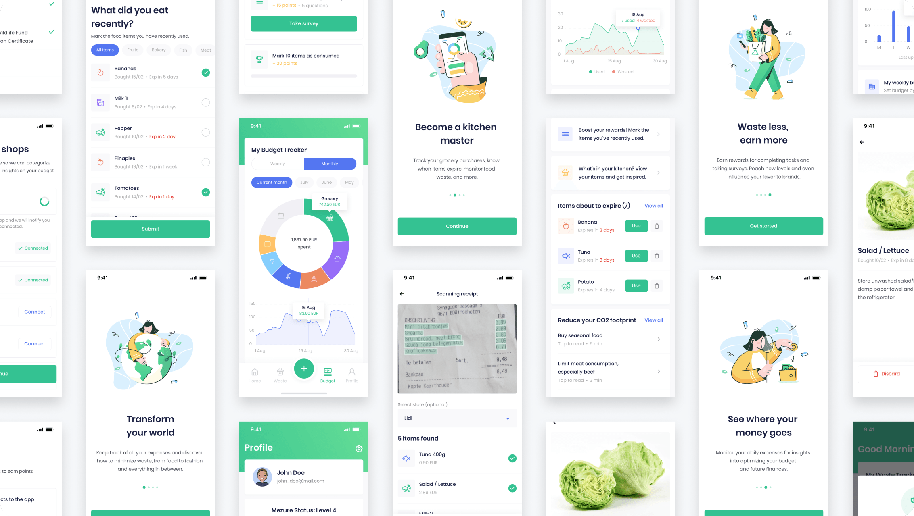Select store dropdown on receipt scan
914x516 pixels.
(x=456, y=418)
